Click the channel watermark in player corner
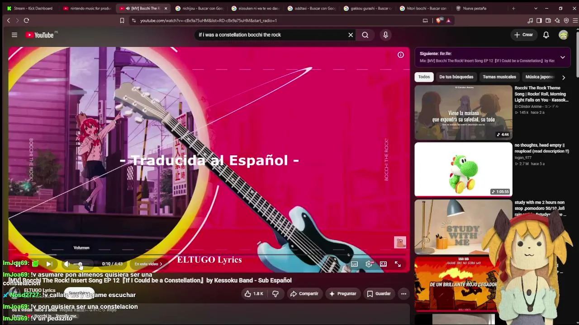579x325 pixels. point(400,242)
